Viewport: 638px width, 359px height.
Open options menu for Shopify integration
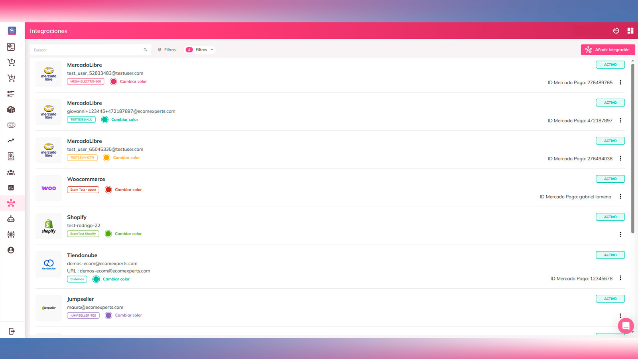(620, 235)
